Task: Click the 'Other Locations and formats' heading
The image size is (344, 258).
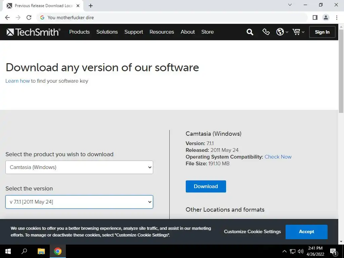Action: click(x=225, y=210)
